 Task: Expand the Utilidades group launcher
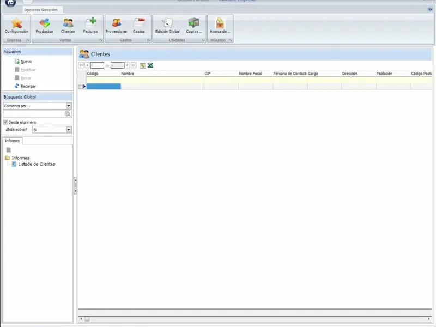pos(203,40)
